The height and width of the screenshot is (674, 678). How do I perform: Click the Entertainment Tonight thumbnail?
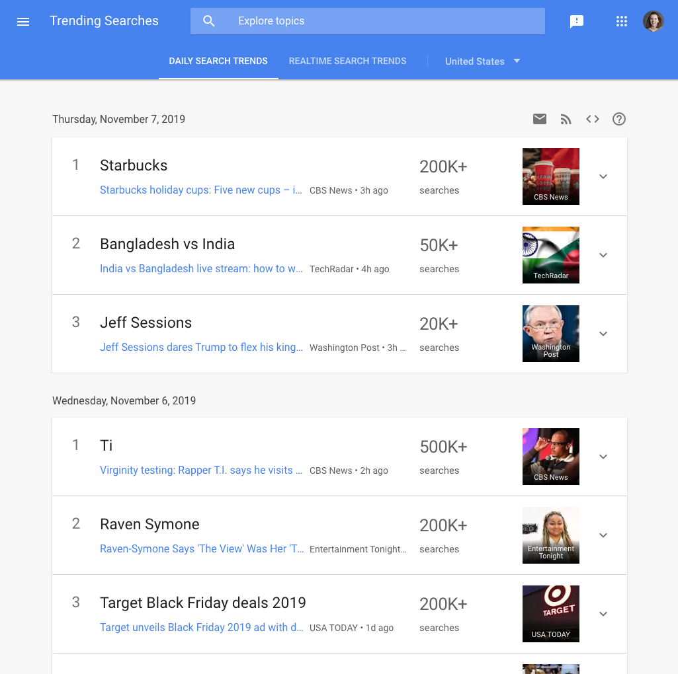pos(551,535)
